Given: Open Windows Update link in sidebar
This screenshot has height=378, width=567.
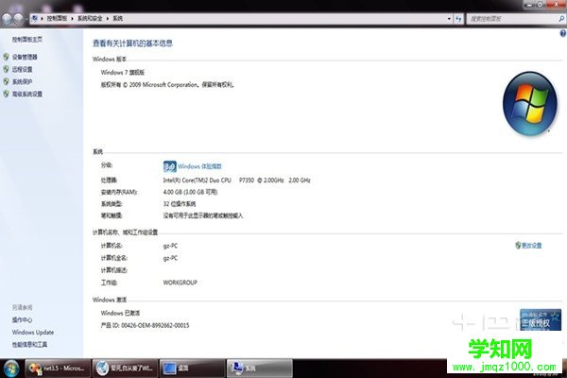Looking at the screenshot, I should click(x=33, y=332).
